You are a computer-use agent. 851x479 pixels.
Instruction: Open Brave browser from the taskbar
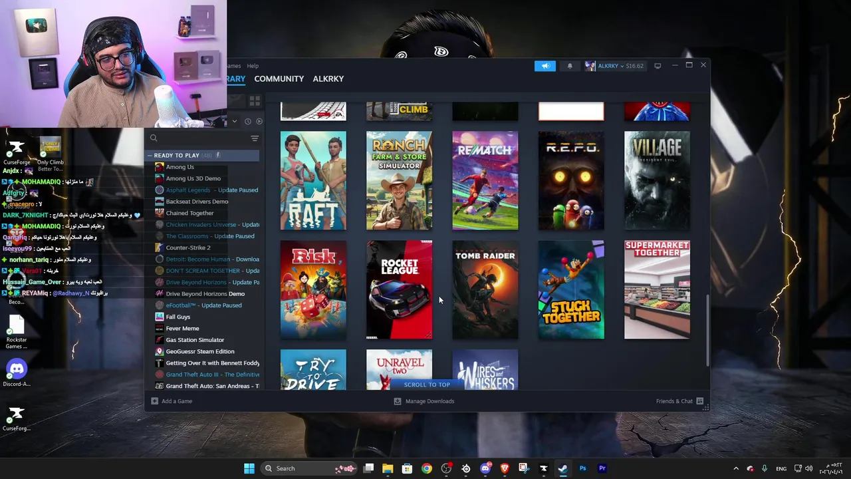(x=505, y=468)
